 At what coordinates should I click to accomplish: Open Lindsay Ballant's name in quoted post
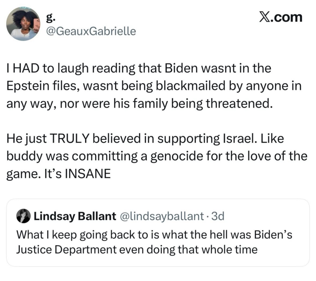(75, 216)
